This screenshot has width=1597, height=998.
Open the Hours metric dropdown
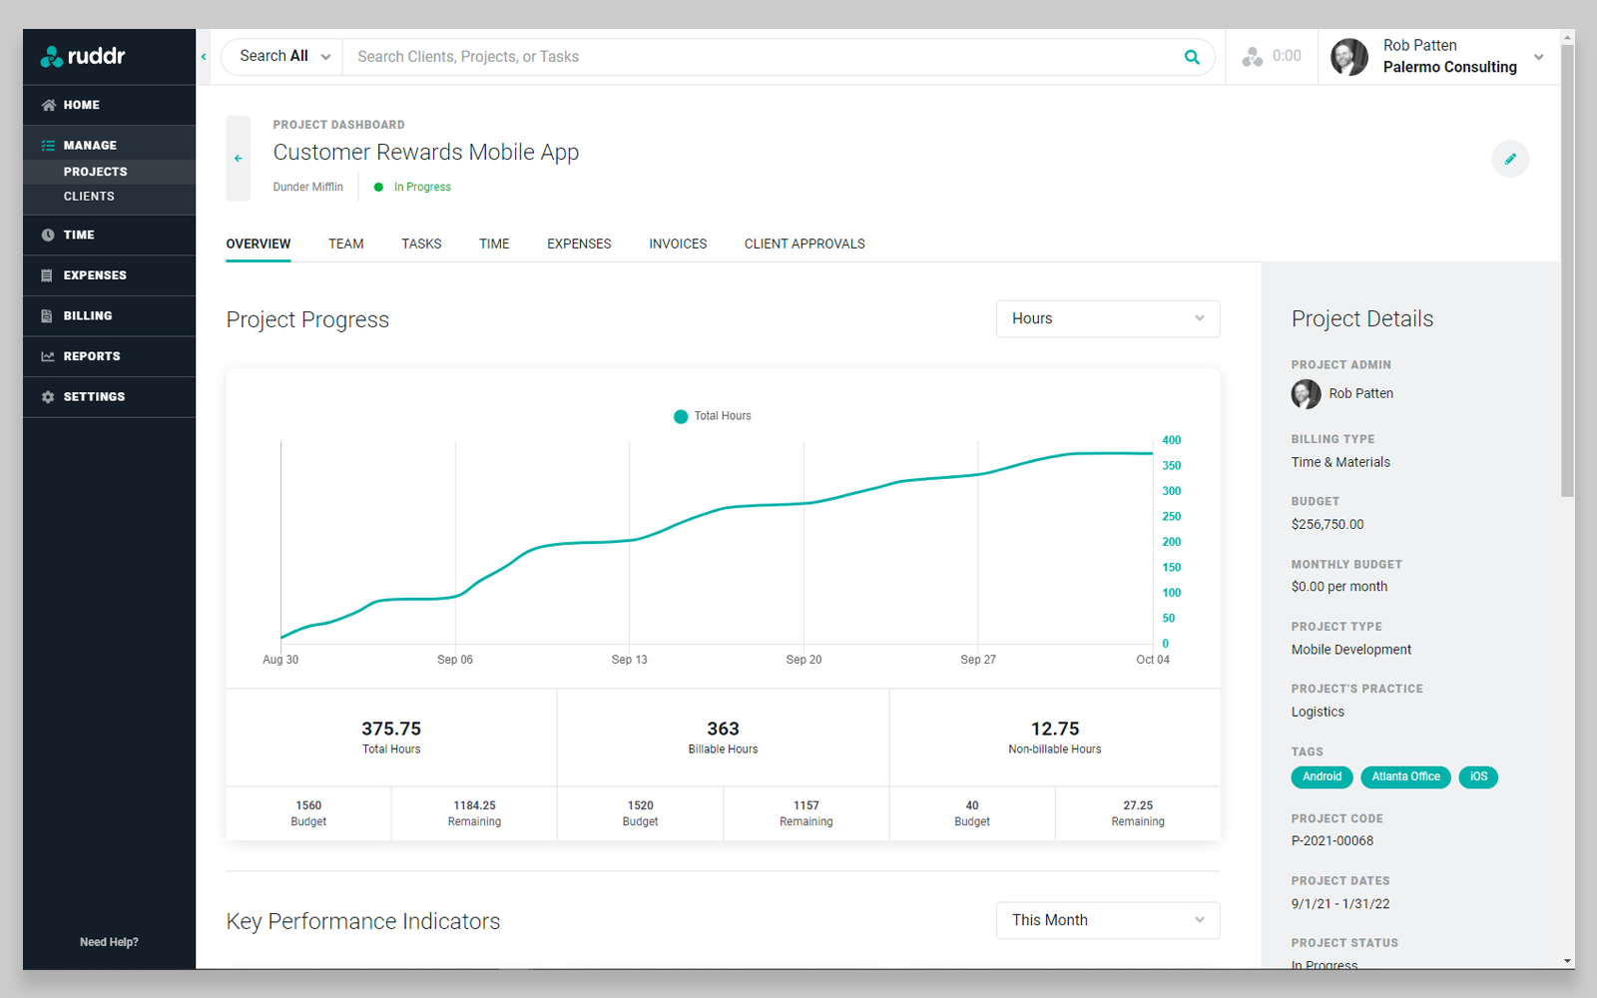[1107, 318]
